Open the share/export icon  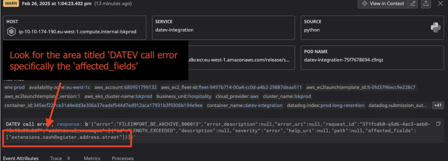pyautogui.click(x=426, y=3)
